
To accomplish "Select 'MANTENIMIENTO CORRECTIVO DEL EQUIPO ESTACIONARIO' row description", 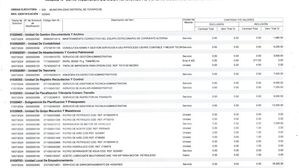I will point(115,38).
